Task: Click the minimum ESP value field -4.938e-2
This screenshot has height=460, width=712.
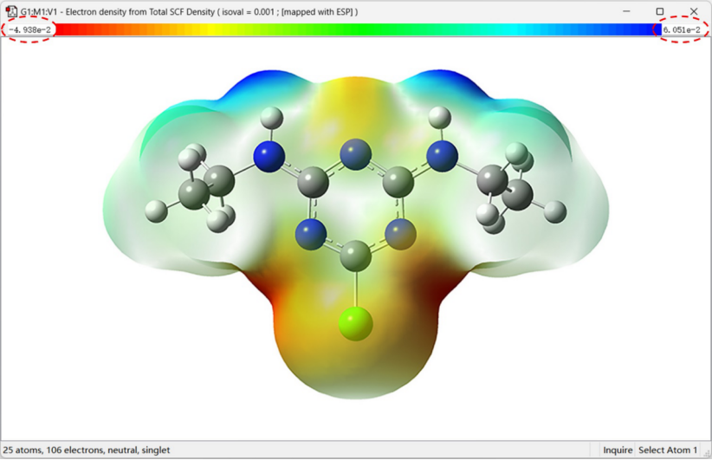Action: 29,30
